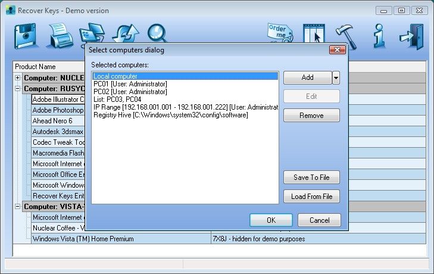
Task: Collapse the Computer: RUSYO tree node
Action: pyautogui.click(x=17, y=89)
